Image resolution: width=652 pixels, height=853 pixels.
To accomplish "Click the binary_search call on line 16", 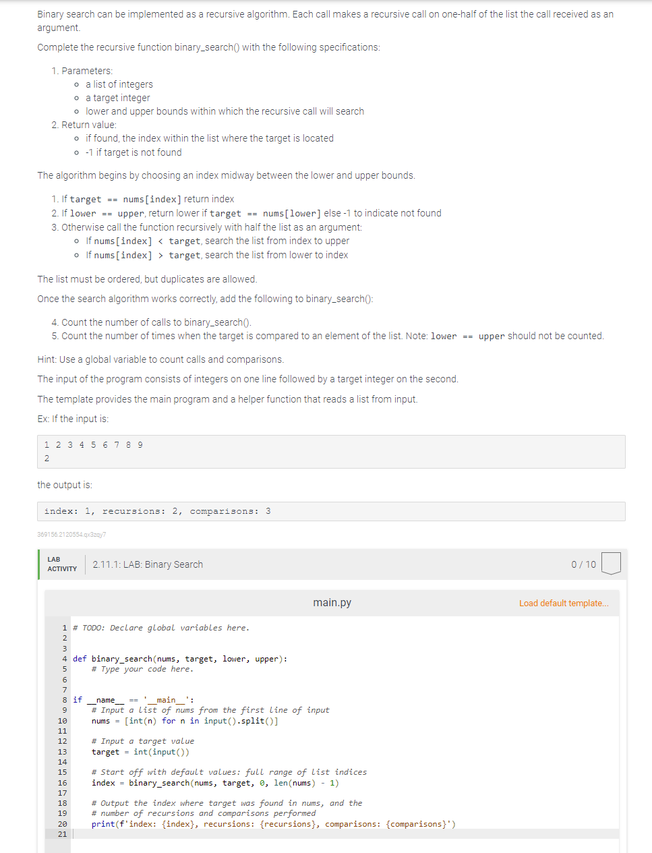I will (x=216, y=782).
